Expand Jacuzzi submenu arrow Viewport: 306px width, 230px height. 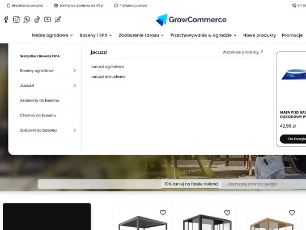[75, 85]
